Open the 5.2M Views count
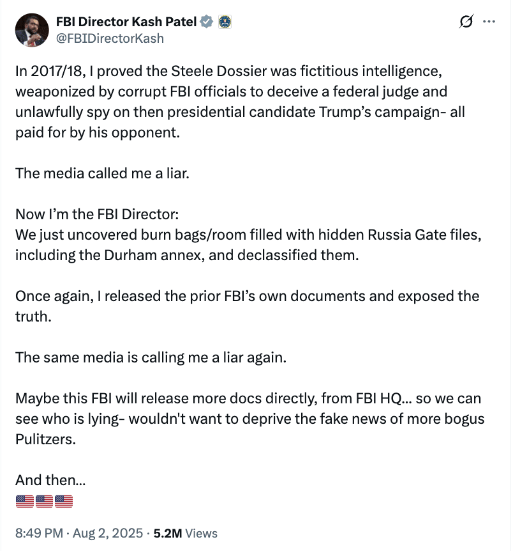Image resolution: width=513 pixels, height=551 pixels. 186,533
